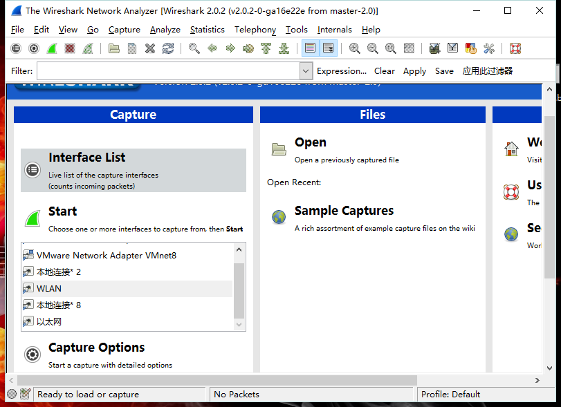This screenshot has height=407, width=561.
Task: Restart the running capture toolbar icon
Action: point(88,48)
